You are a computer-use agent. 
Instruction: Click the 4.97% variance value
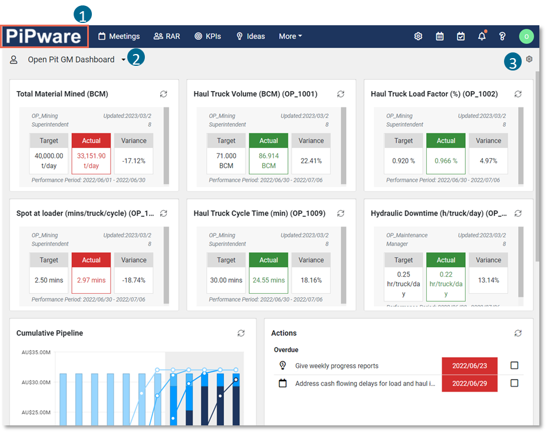tap(488, 161)
